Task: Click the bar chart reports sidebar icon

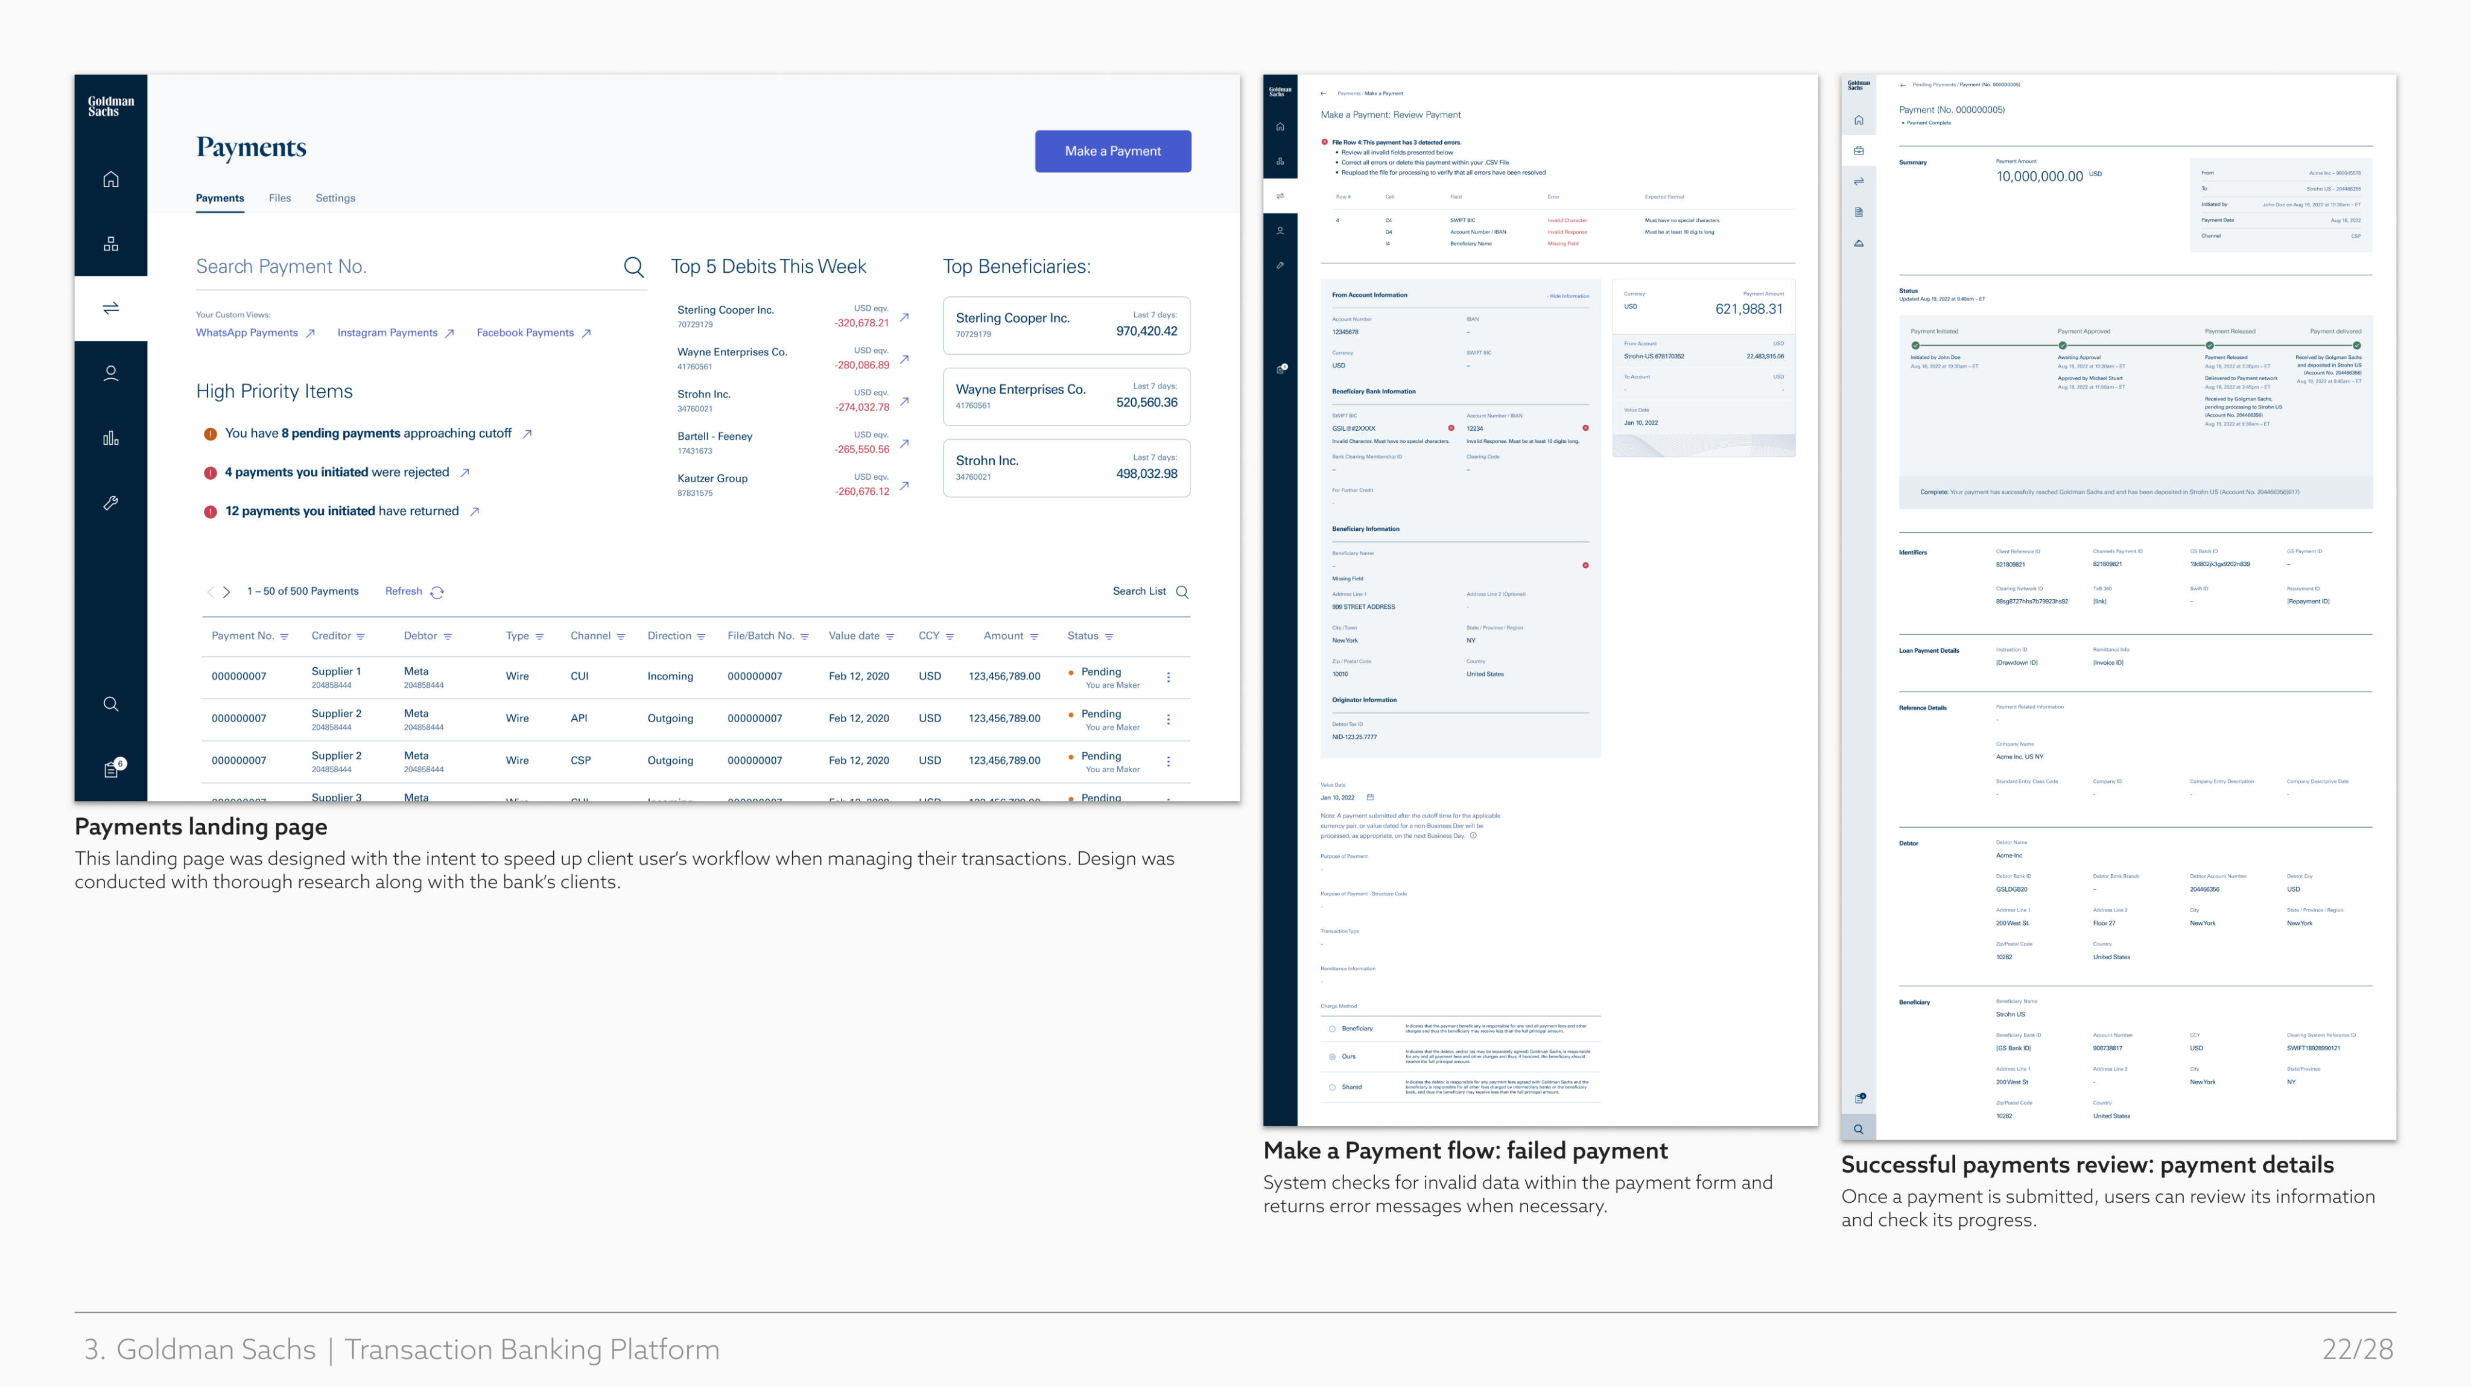Action: [x=111, y=439]
